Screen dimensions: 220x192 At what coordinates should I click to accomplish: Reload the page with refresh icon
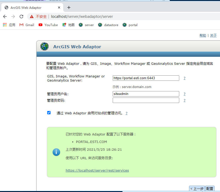coord(21,17)
